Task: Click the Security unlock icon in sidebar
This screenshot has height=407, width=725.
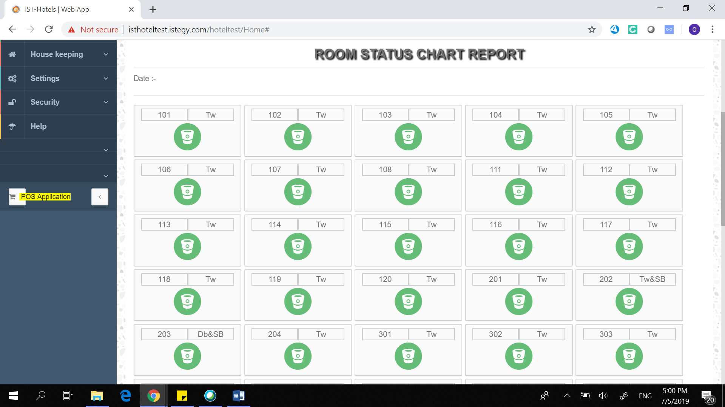Action: tap(12, 102)
